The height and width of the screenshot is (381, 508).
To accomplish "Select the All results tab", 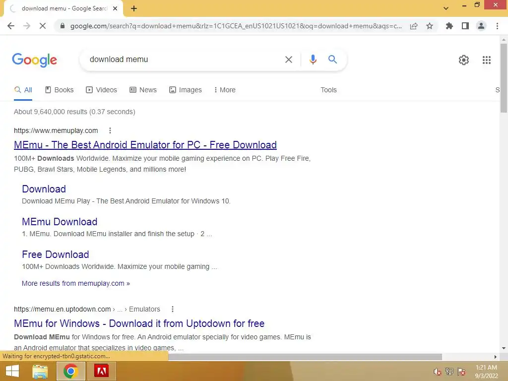I will click(x=23, y=90).
